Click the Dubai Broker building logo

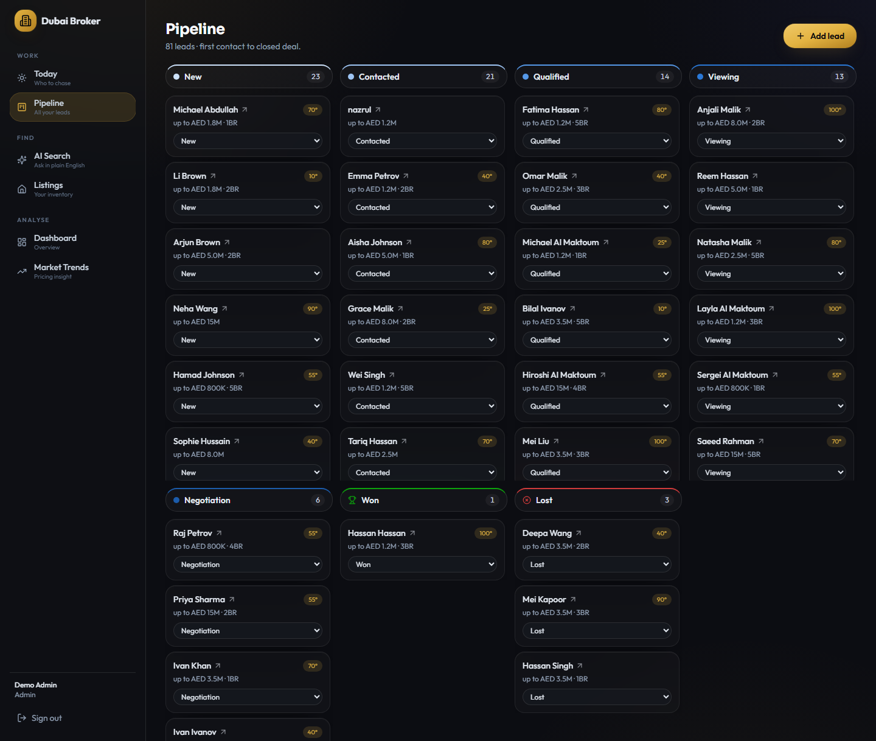click(x=26, y=21)
